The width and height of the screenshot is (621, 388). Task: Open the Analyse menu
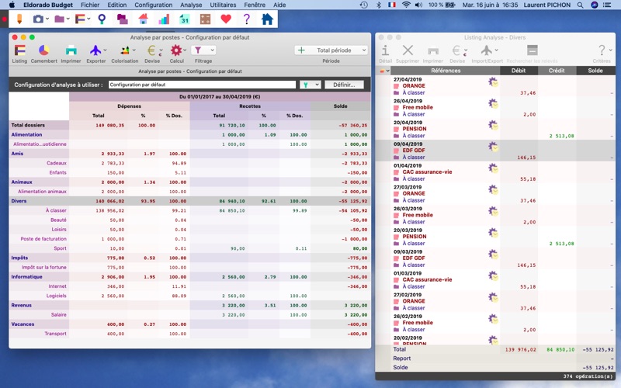[x=191, y=5]
